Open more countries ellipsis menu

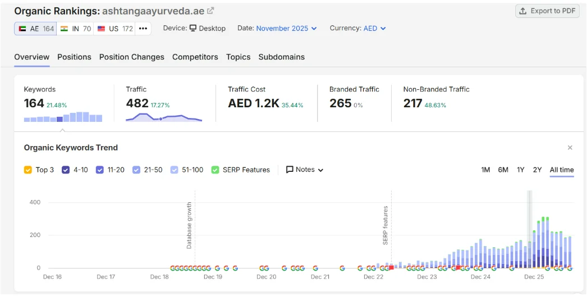pyautogui.click(x=143, y=29)
